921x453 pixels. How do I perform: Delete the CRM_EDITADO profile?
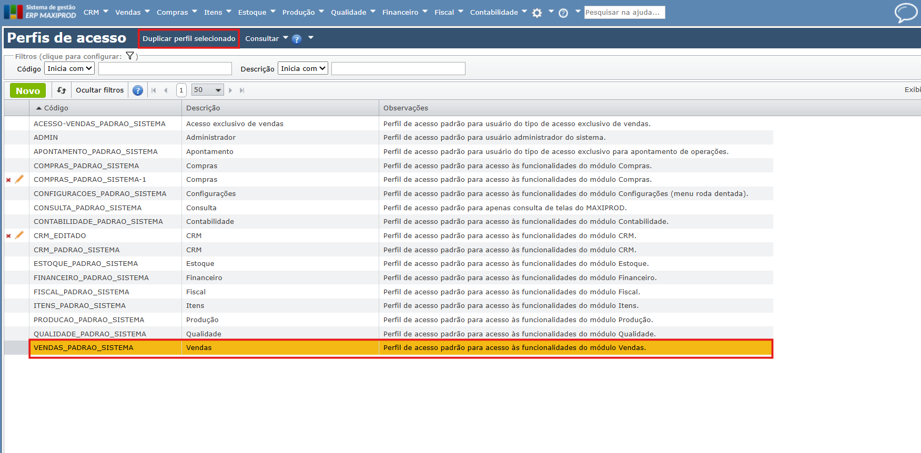(8, 236)
